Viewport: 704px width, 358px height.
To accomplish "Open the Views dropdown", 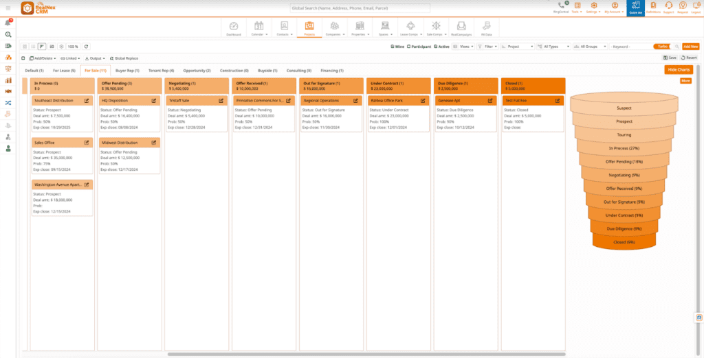I will tap(463, 47).
